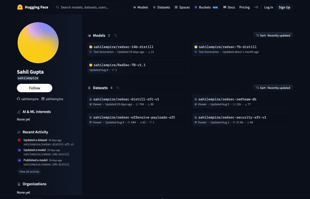Screen dimensions: 310x199
Task: Click the View all activity button
Action: pyautogui.click(x=29, y=172)
